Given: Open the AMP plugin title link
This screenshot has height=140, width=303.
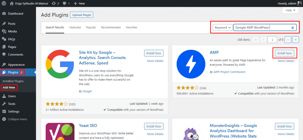Looking at the screenshot, I should tap(214, 52).
